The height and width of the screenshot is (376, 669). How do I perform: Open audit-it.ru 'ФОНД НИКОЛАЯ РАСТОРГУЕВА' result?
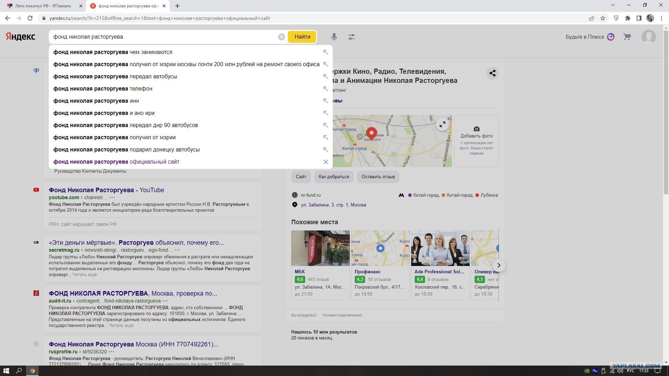(133, 293)
